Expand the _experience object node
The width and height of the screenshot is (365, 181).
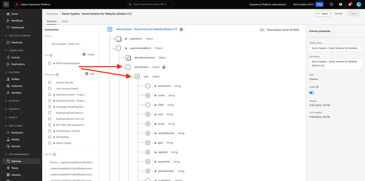click(114, 39)
